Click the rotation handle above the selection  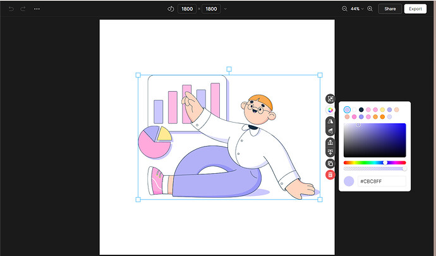click(229, 69)
